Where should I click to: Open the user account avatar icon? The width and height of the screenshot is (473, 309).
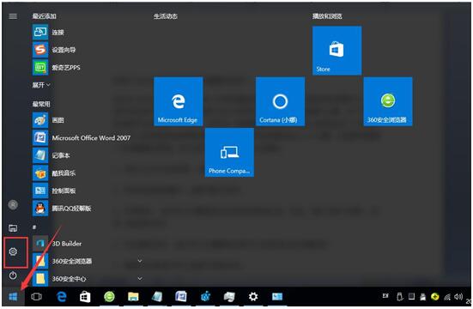[x=13, y=205]
